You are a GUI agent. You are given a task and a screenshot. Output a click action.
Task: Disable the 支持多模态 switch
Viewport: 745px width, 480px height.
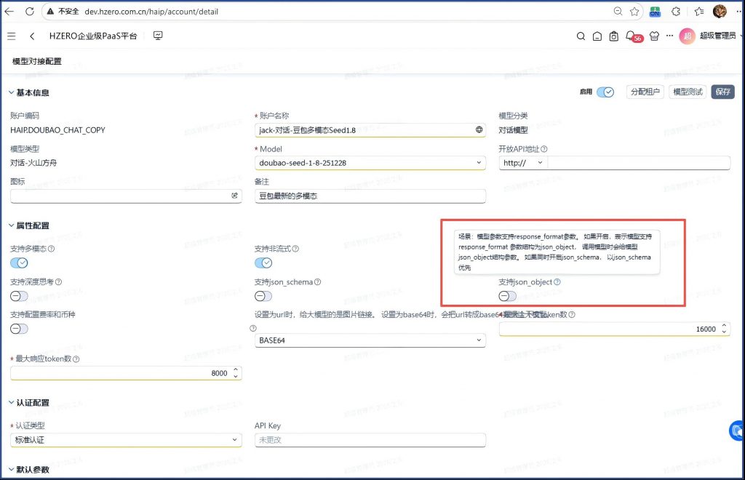tap(19, 263)
